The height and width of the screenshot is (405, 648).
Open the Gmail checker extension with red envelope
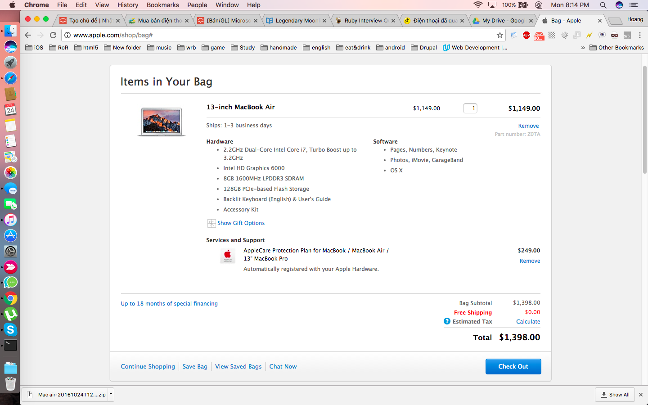(x=539, y=36)
